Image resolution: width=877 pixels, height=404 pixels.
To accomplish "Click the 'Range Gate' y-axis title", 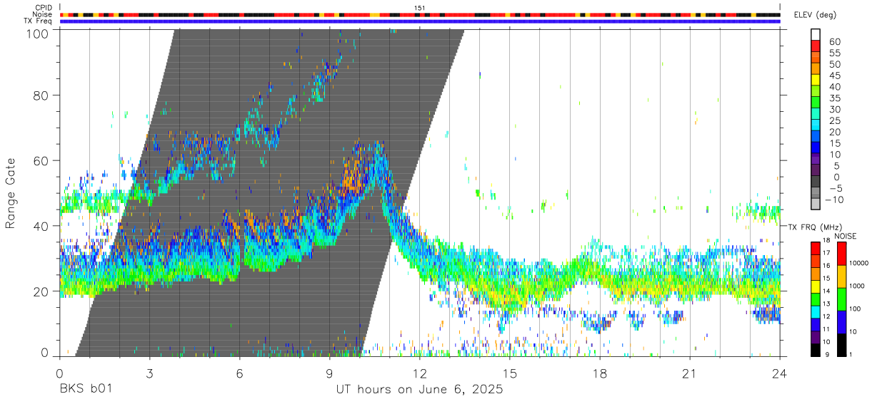I will click(11, 193).
